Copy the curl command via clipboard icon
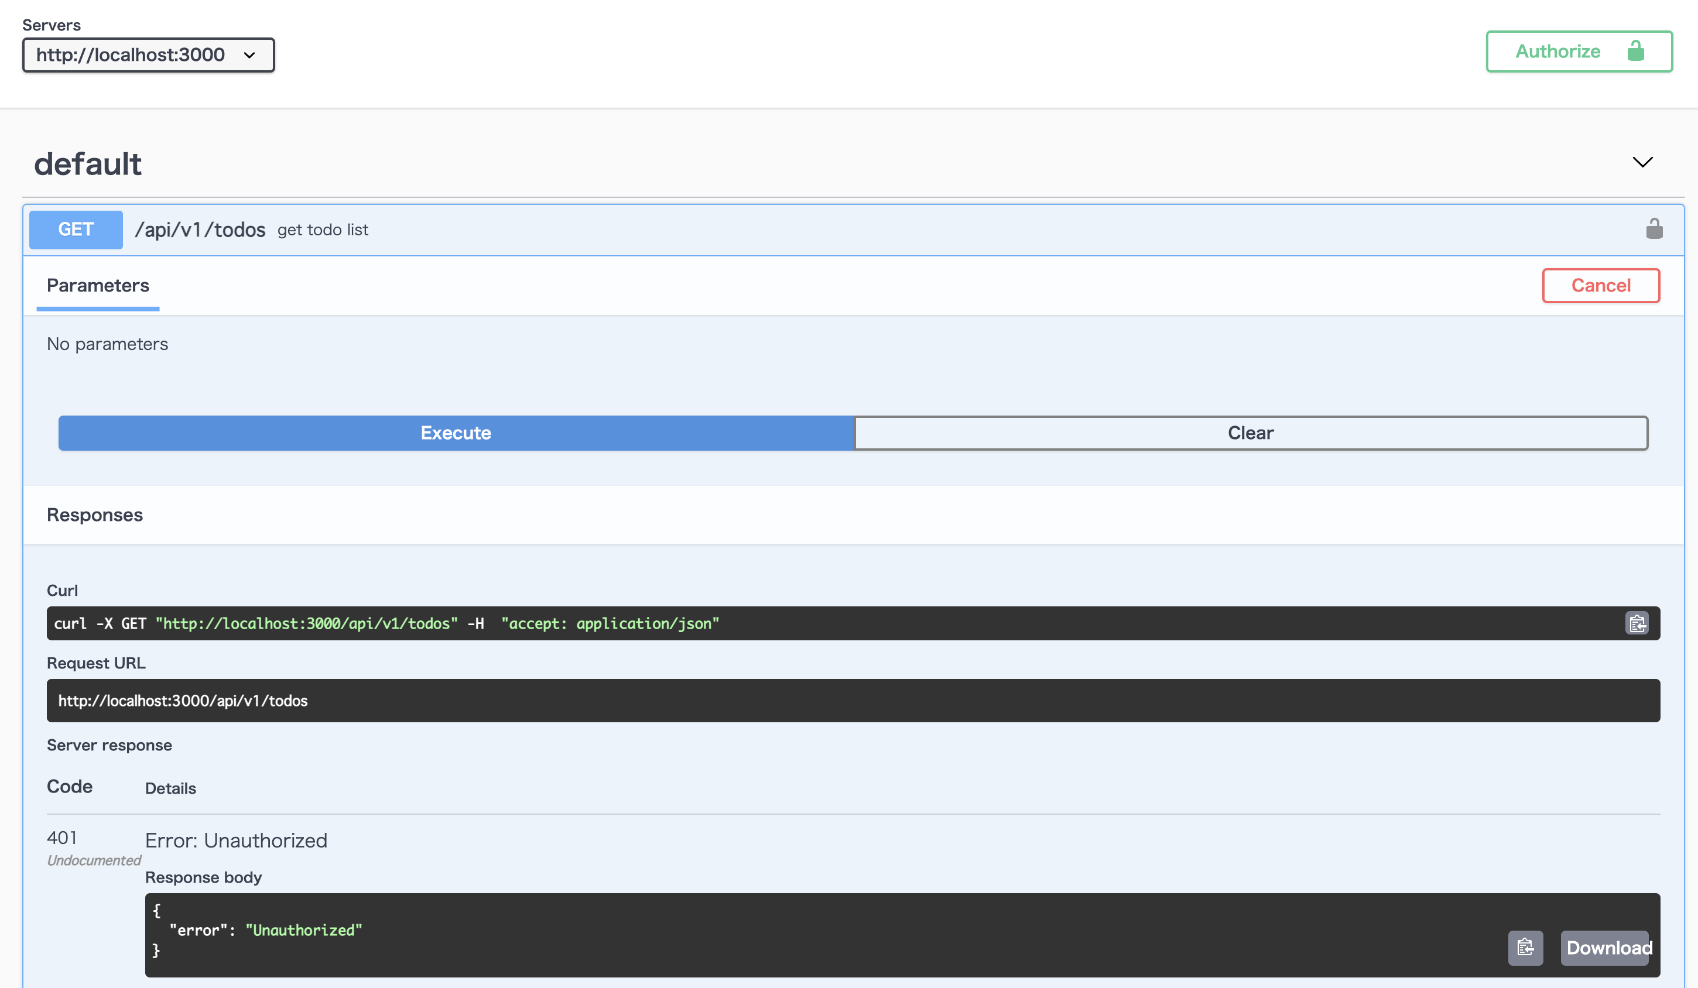Image resolution: width=1698 pixels, height=988 pixels. pos(1637,623)
